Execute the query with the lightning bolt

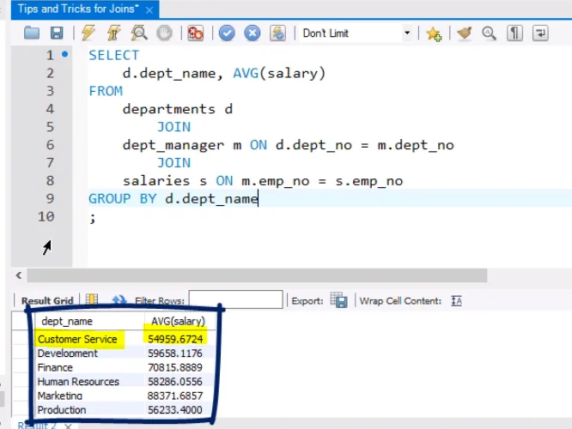(88, 33)
